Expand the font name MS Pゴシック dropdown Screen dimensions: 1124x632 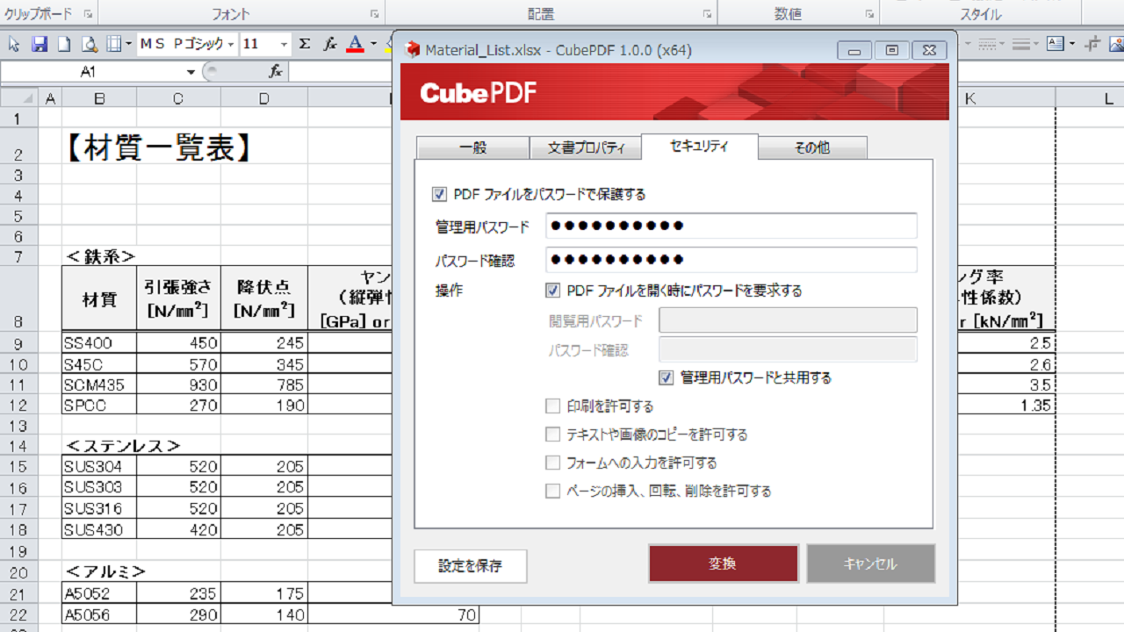coord(231,44)
